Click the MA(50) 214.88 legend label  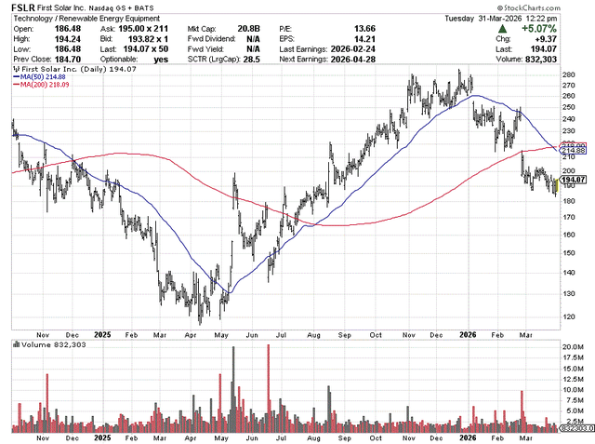point(43,76)
